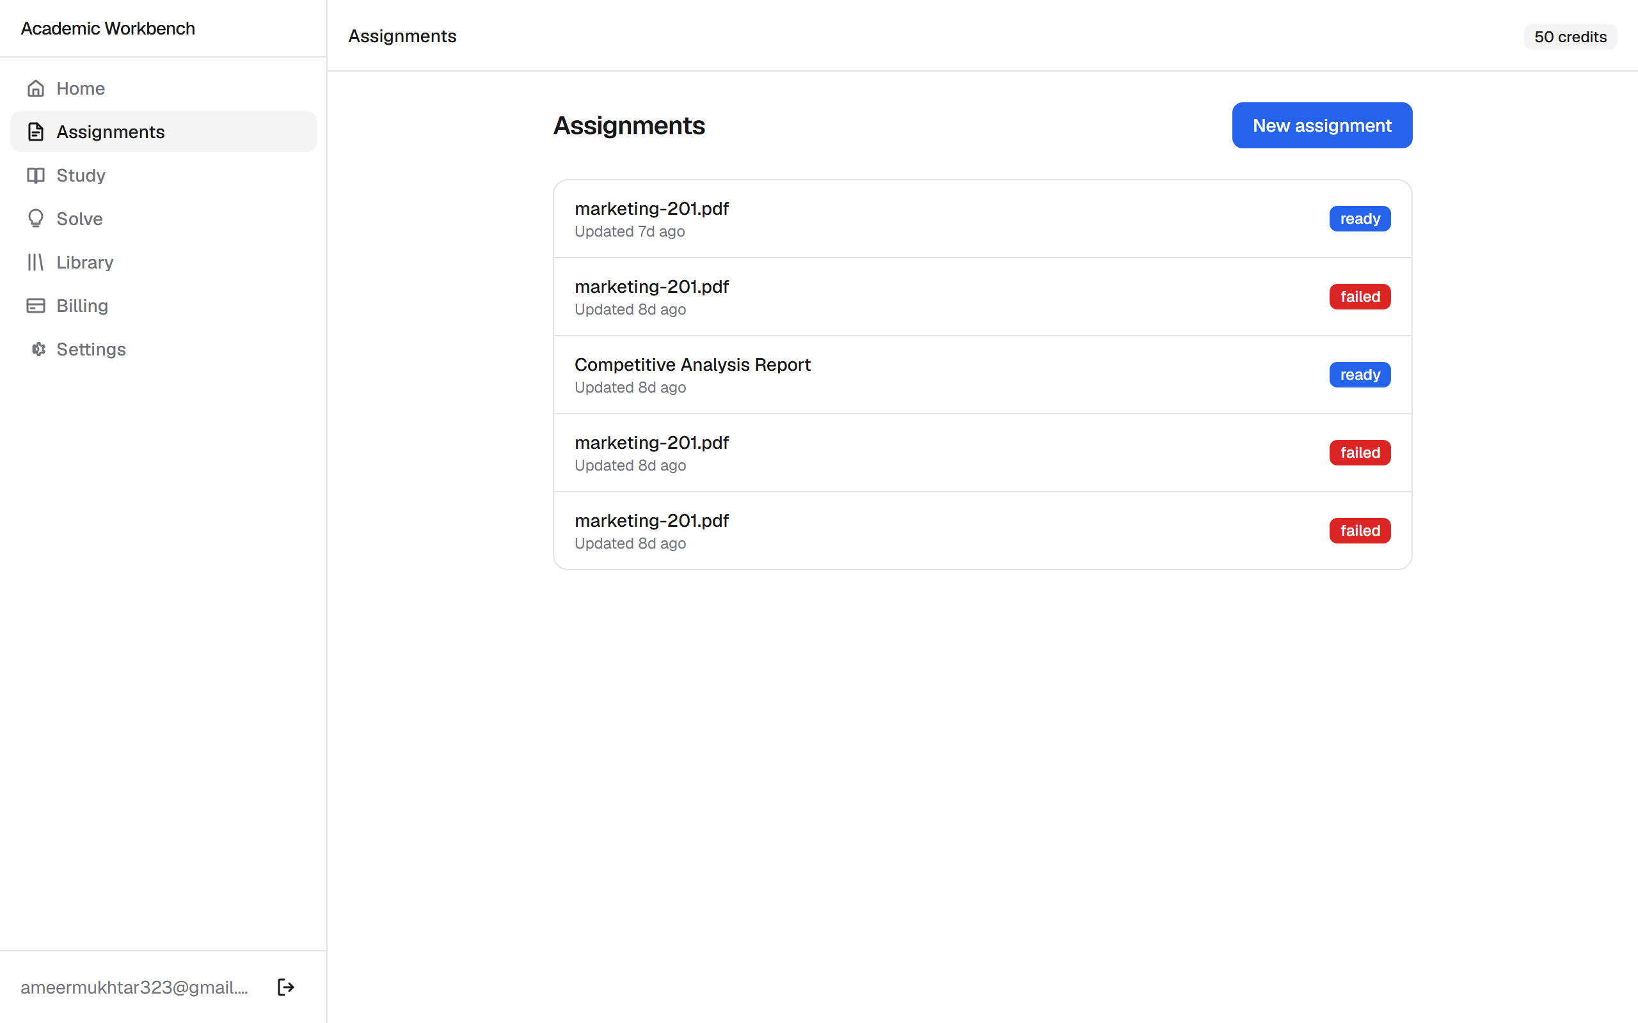The width and height of the screenshot is (1638, 1023).
Task: Click the Library books icon
Action: (36, 262)
